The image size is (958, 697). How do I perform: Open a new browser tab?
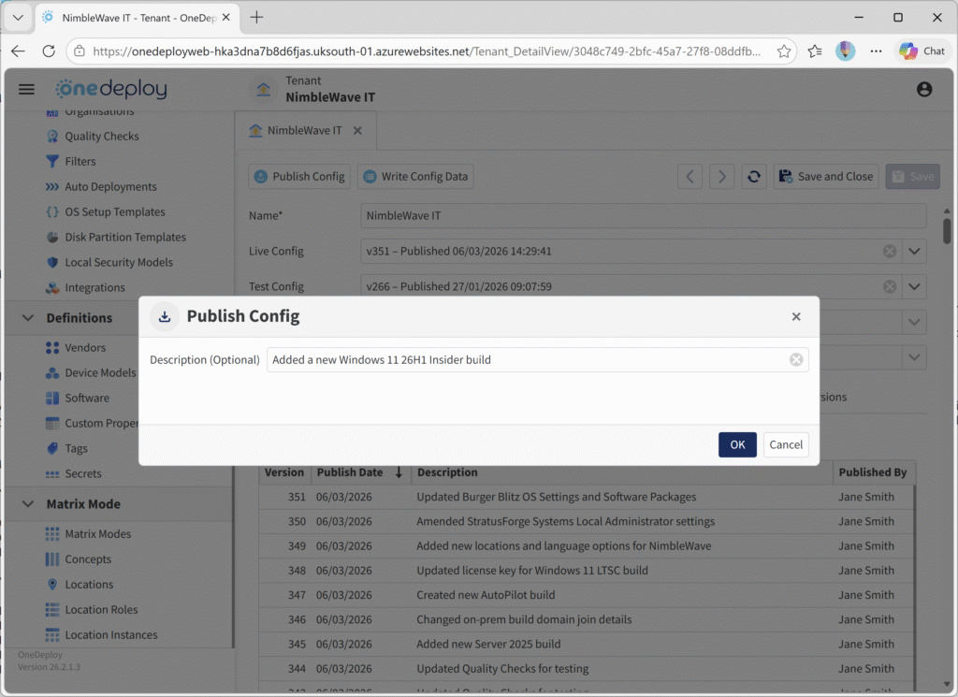click(x=256, y=17)
